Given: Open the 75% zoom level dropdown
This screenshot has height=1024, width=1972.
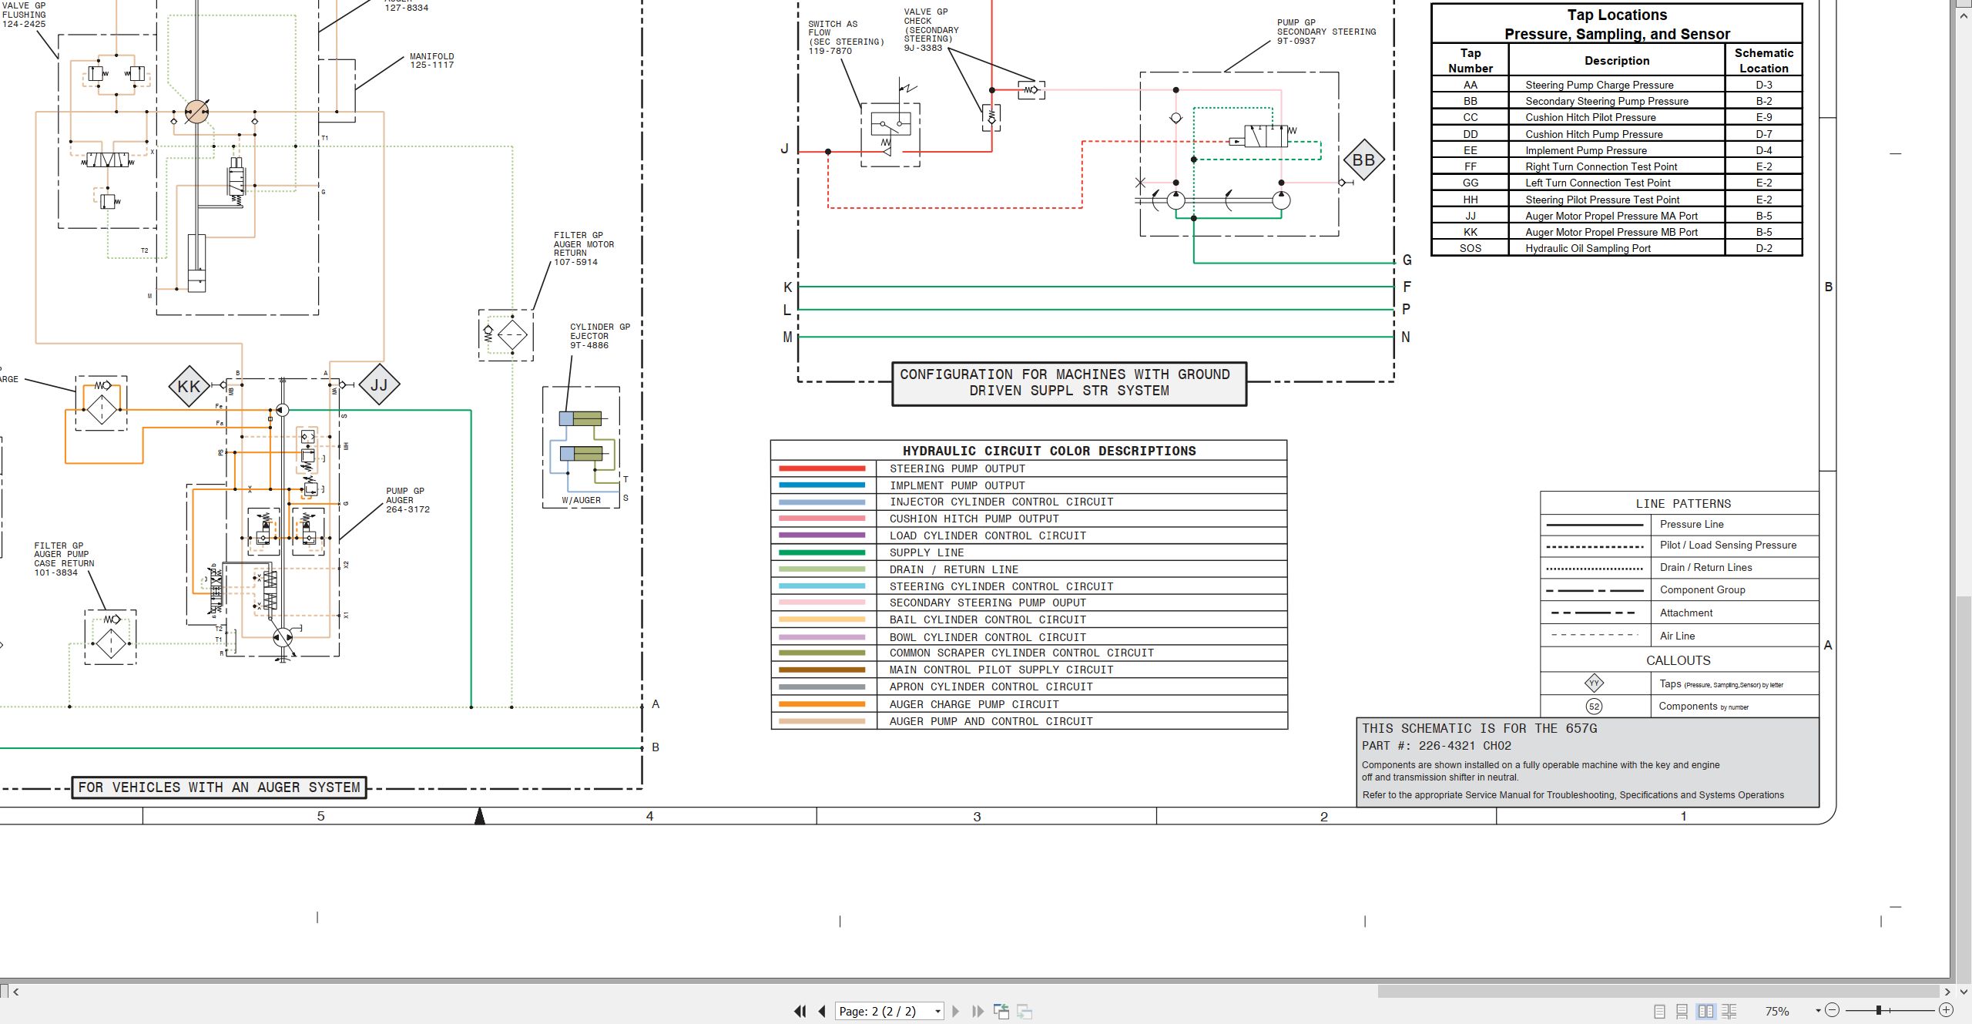Looking at the screenshot, I should (x=1818, y=1011).
